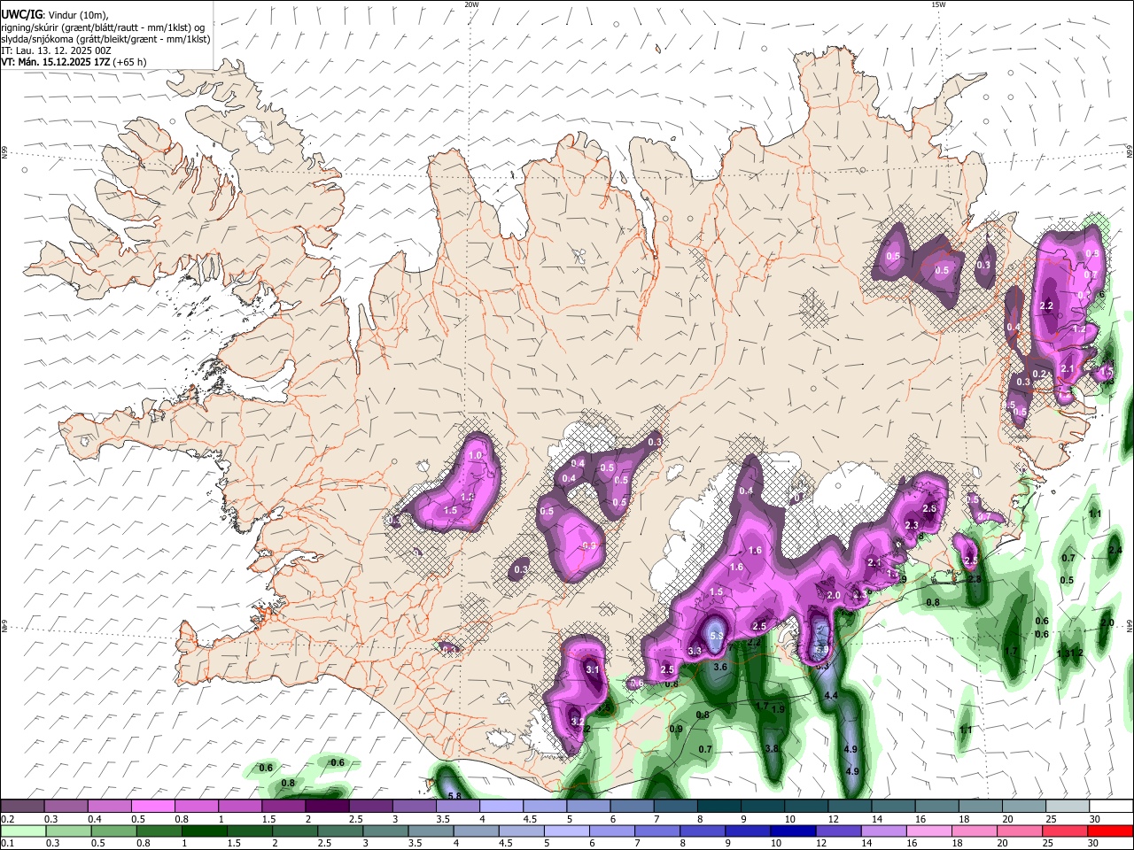Click the palest green 0.1 swatch in lower legend row
Viewport: 1134px width, 850px height.
tap(22, 831)
